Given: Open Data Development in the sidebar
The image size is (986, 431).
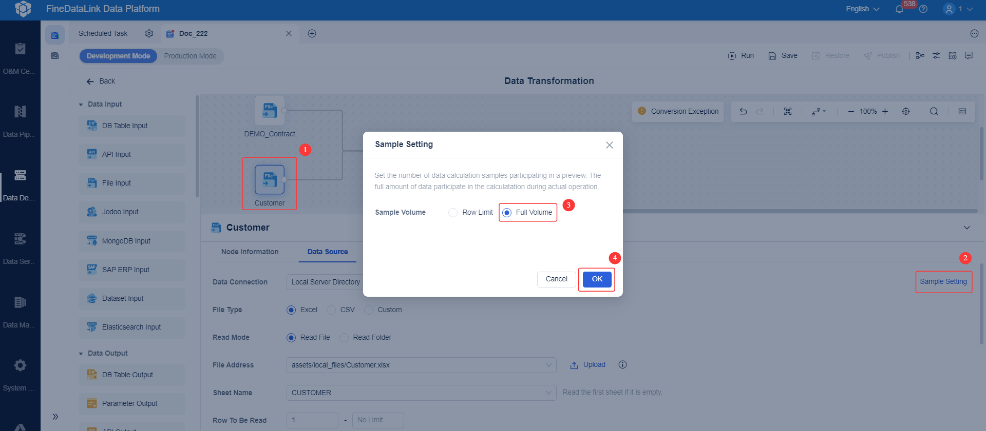Looking at the screenshot, I should tap(20, 185).
